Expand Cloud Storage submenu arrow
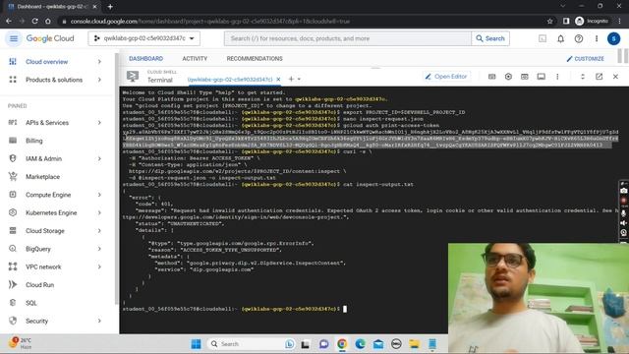Screen dimensions: 629x354 tap(99, 231)
